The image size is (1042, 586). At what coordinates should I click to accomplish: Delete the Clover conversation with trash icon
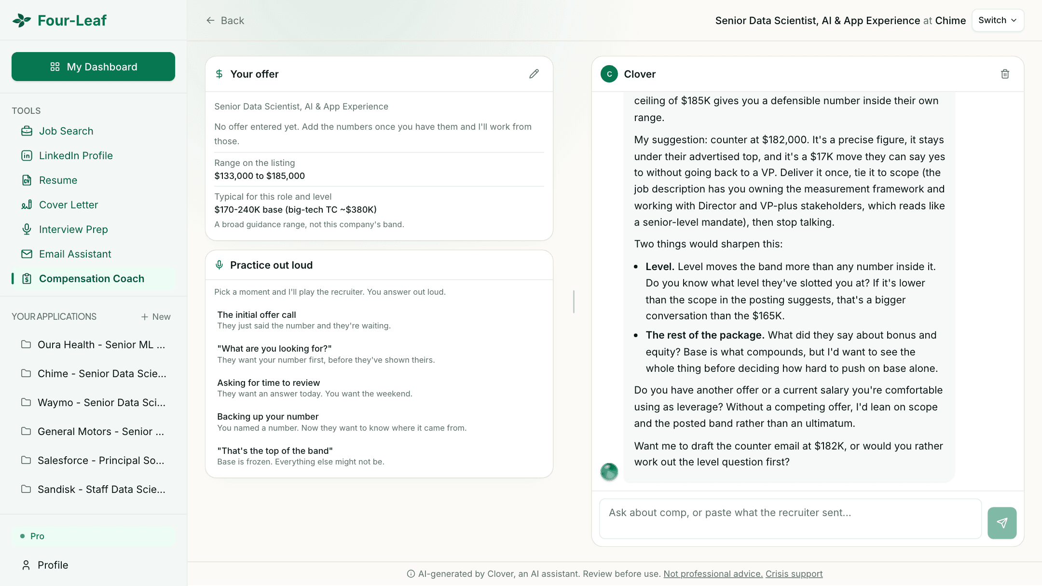(x=1005, y=74)
